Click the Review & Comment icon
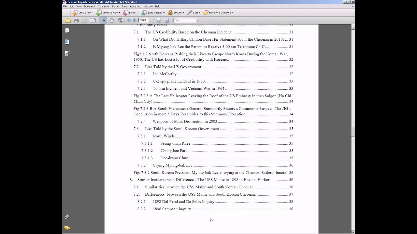 tap(206, 13)
